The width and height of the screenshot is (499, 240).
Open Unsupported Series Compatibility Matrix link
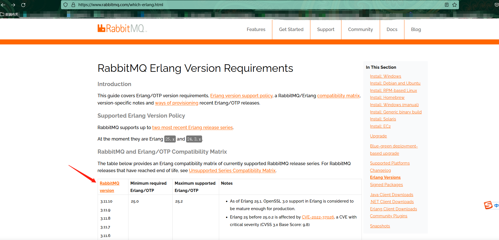232,170
